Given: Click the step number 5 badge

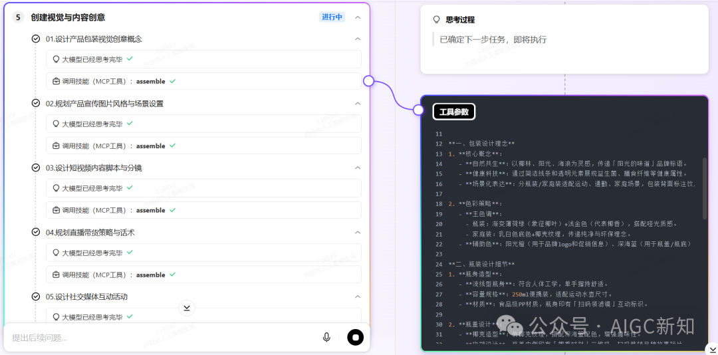Looking at the screenshot, I should (x=18, y=17).
